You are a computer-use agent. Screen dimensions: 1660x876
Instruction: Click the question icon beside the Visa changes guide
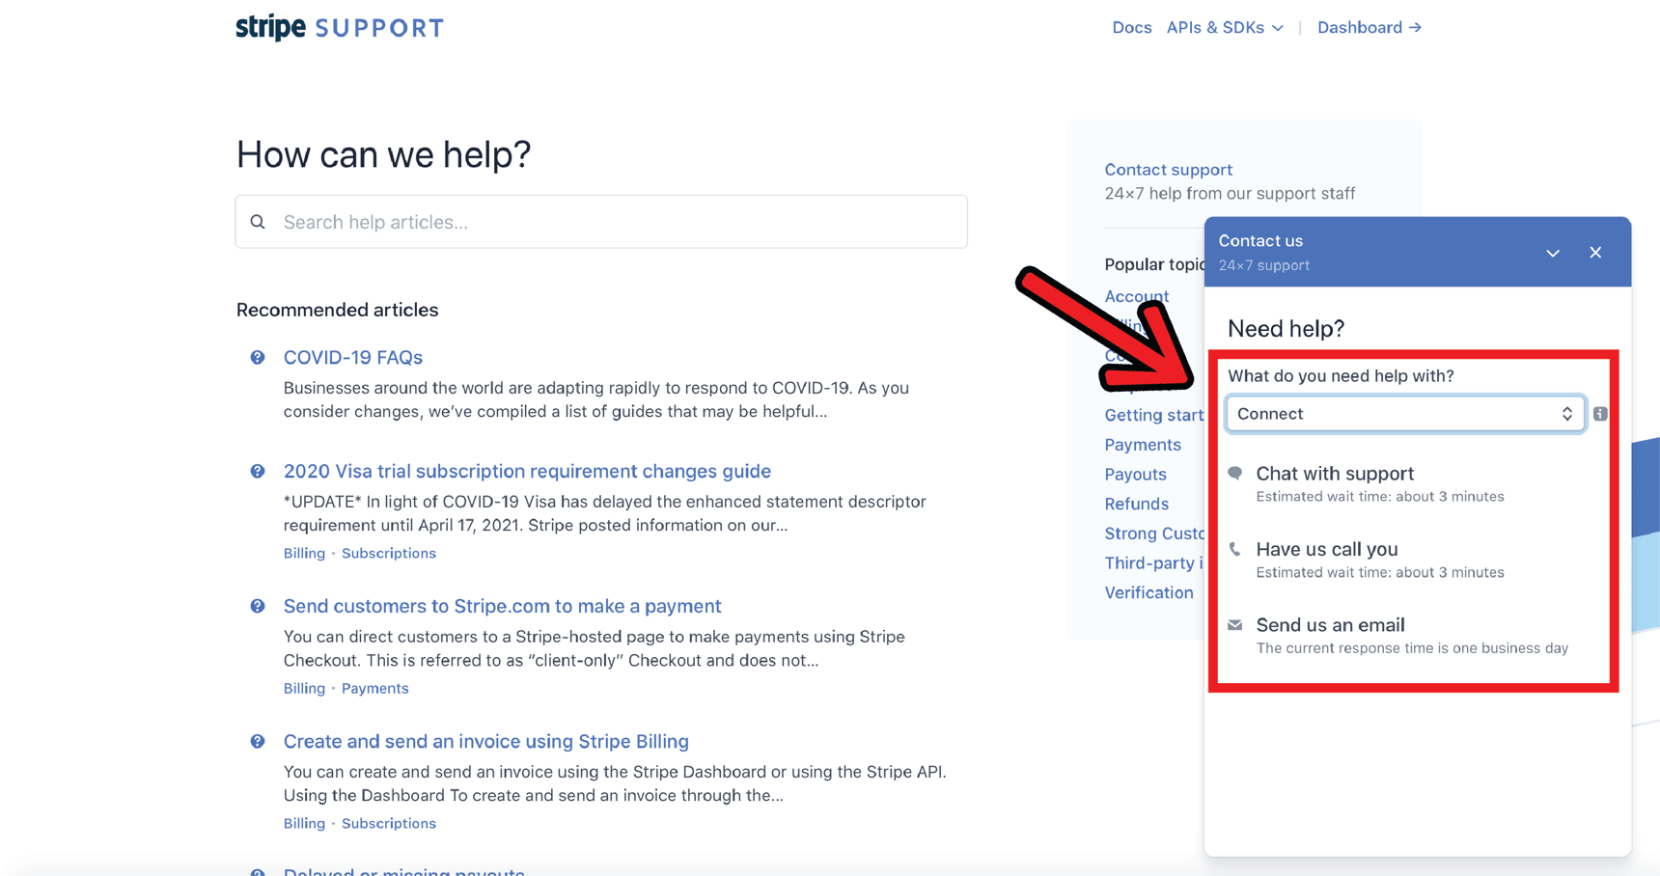coord(257,471)
